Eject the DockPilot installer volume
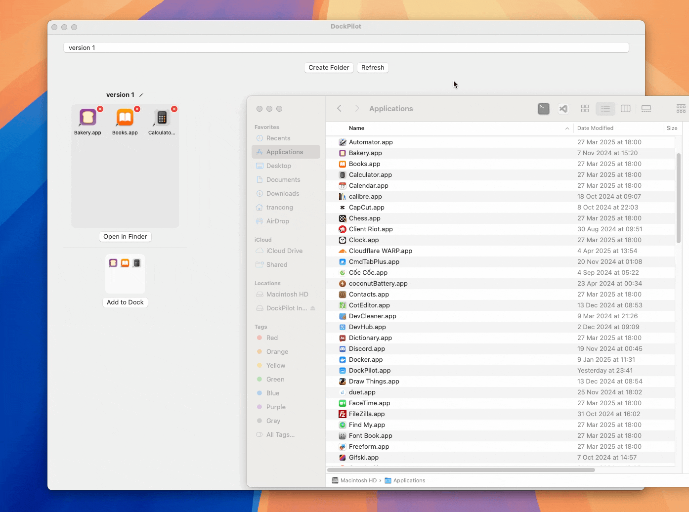The width and height of the screenshot is (689, 512). coord(313,308)
